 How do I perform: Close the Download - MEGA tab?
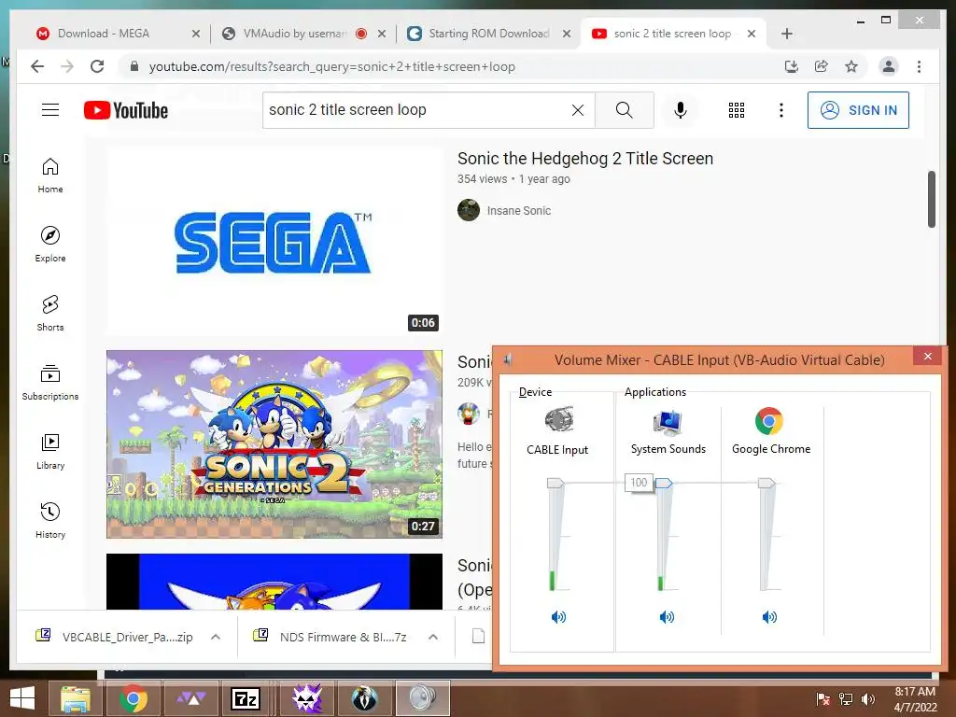196,34
